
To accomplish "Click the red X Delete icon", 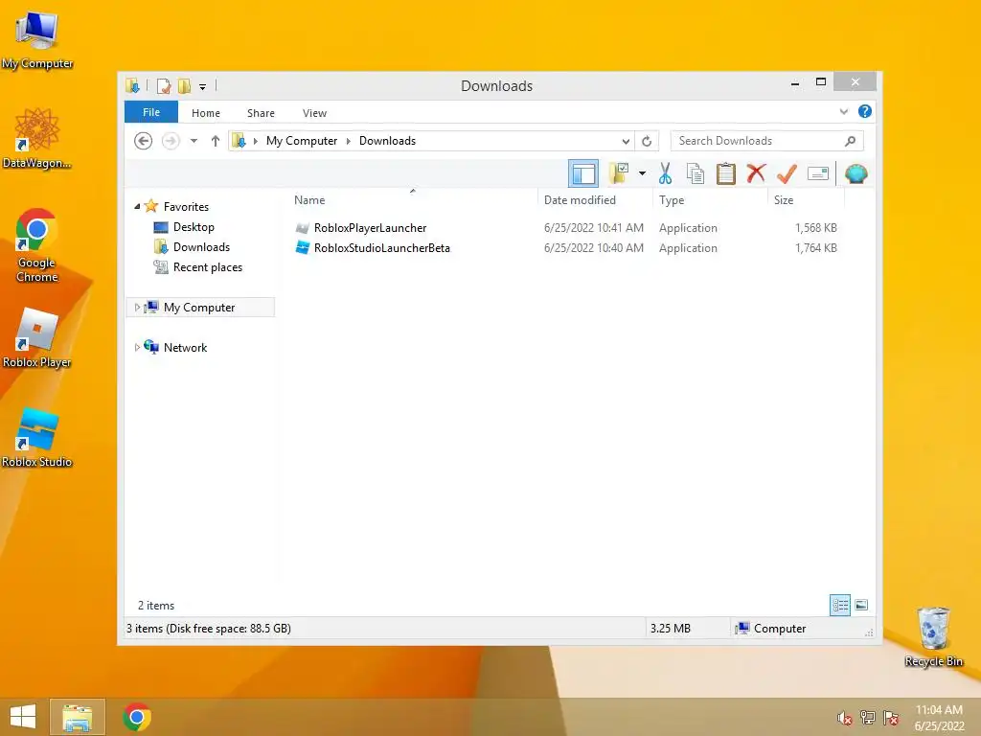I will 757,172.
